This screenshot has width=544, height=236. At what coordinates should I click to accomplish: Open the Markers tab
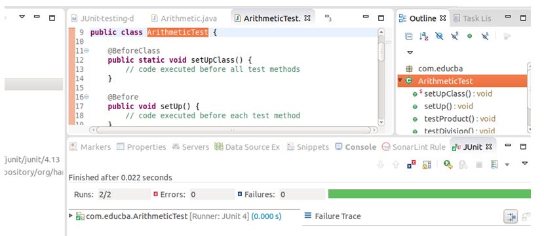[x=90, y=147]
